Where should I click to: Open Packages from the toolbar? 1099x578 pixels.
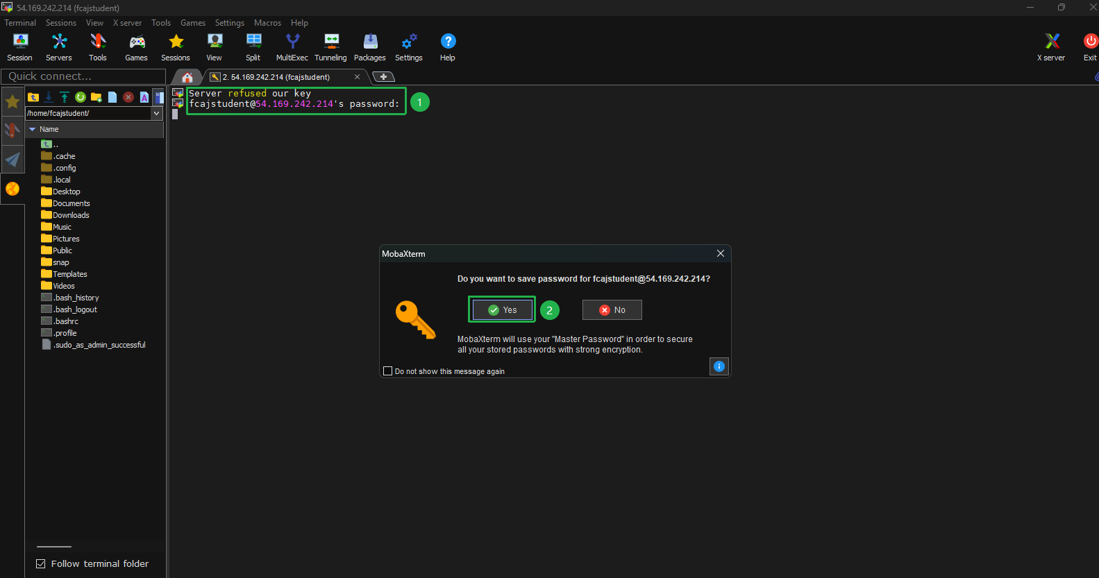[x=370, y=47]
